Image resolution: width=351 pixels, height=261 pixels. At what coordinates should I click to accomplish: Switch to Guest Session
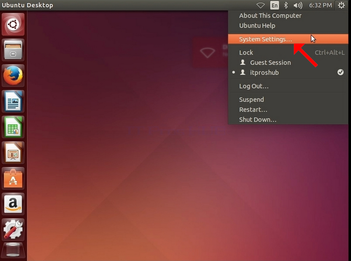tap(288, 63)
